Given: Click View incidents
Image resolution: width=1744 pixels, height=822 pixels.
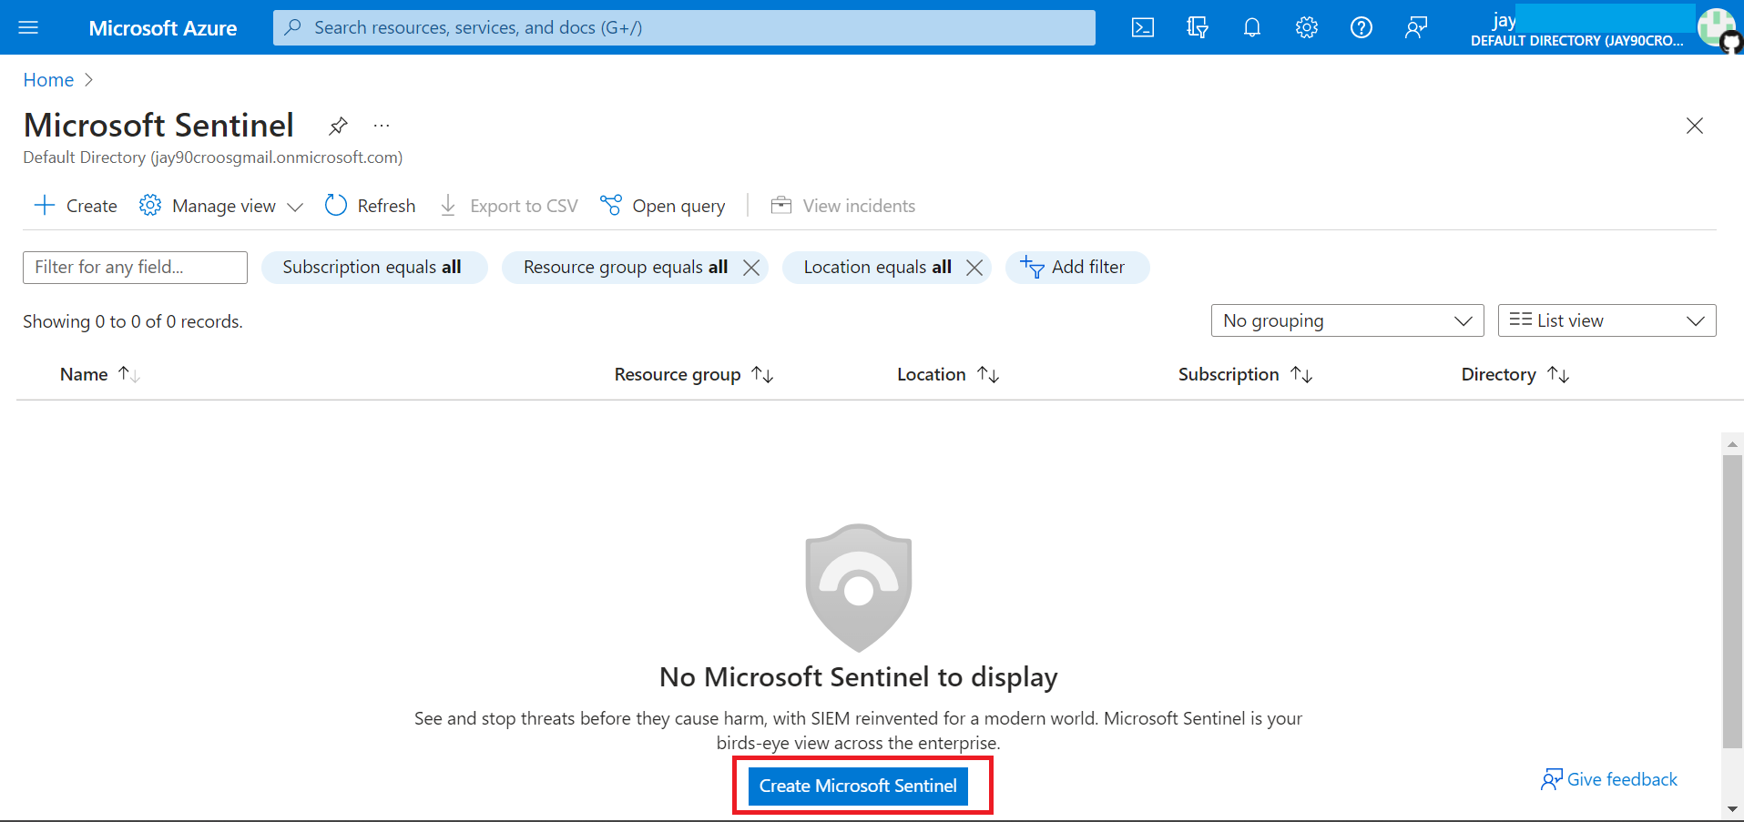Looking at the screenshot, I should pyautogui.click(x=843, y=206).
